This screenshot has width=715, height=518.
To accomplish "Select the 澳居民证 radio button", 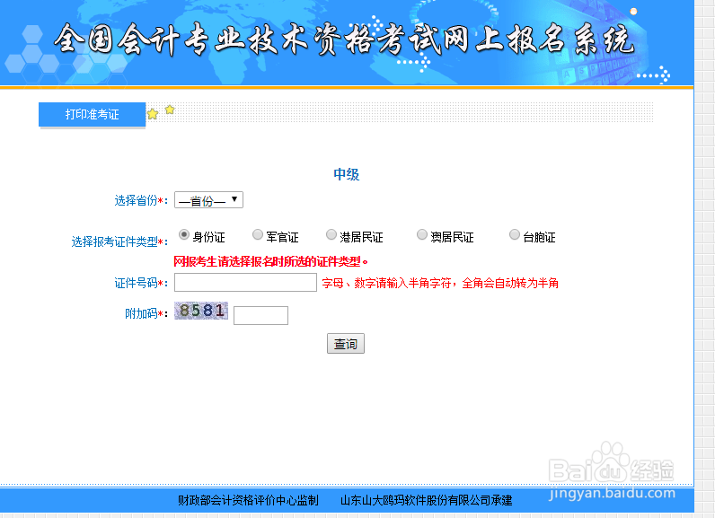I will pyautogui.click(x=422, y=234).
